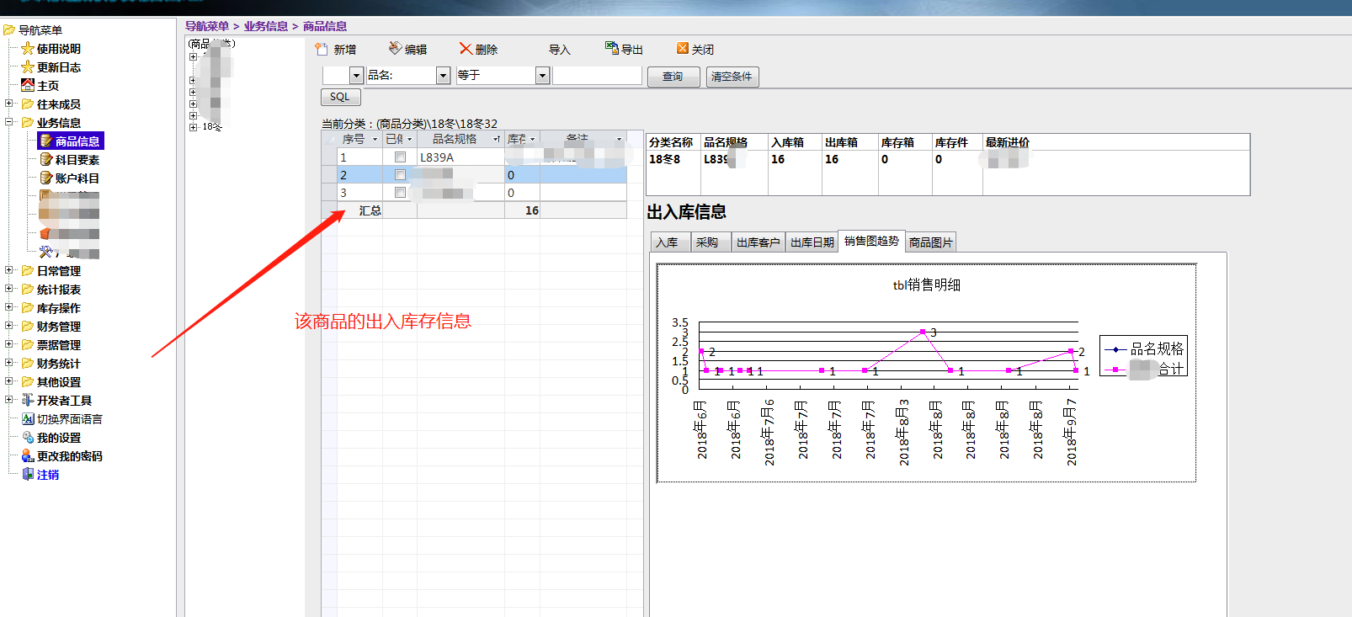Click the chart peak data point labeled 3

coord(924,332)
